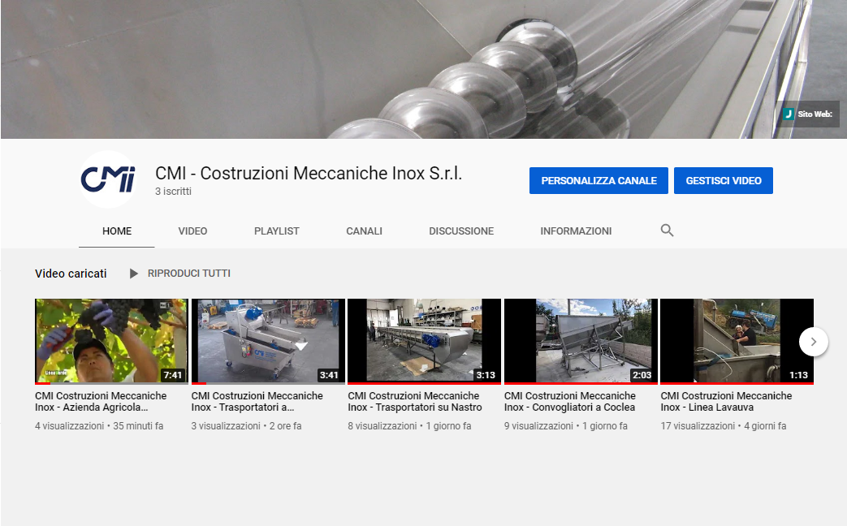This screenshot has height=526, width=847.
Task: Open the 3:41 conveyor machine thumbnail
Action: [268, 341]
